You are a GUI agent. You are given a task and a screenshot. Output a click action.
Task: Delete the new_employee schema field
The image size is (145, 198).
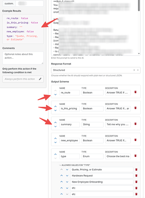[136, 140]
